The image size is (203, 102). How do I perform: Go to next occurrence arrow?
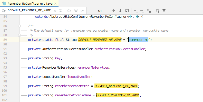pos(120,11)
